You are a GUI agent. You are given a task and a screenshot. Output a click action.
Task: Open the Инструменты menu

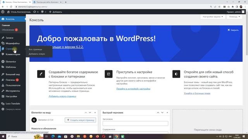click(13, 91)
